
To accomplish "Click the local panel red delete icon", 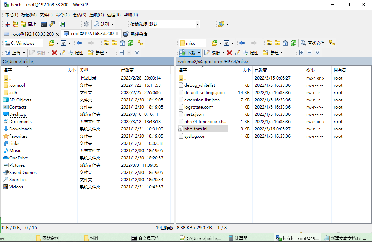I will 55,53.
